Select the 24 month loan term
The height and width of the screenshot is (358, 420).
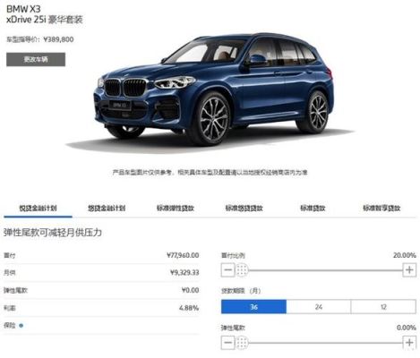[x=319, y=307]
